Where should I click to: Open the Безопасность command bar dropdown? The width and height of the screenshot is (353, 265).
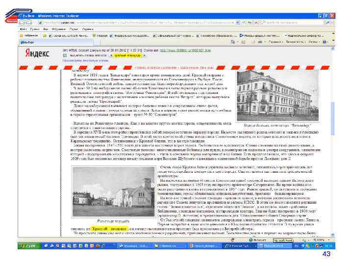click(x=296, y=42)
